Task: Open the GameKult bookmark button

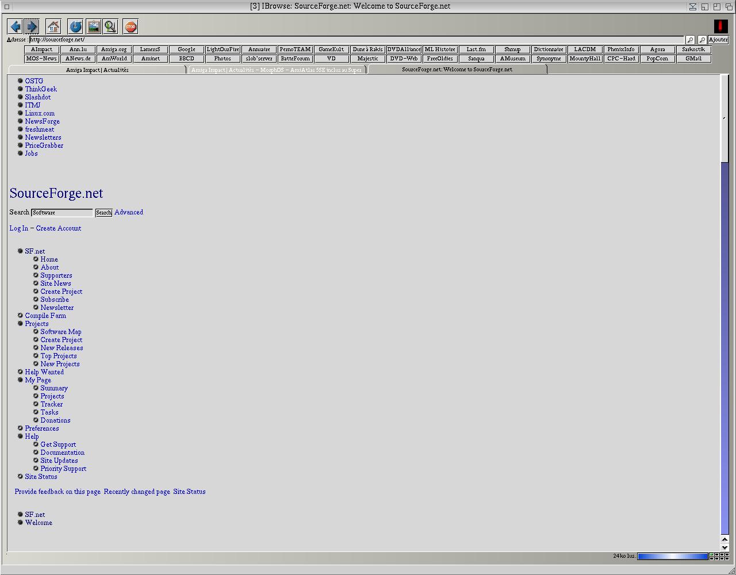Action: coord(331,49)
